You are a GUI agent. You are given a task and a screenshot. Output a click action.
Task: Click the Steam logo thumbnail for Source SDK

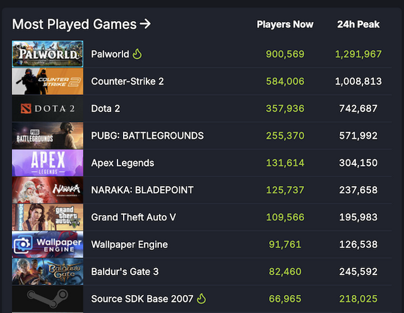click(47, 299)
